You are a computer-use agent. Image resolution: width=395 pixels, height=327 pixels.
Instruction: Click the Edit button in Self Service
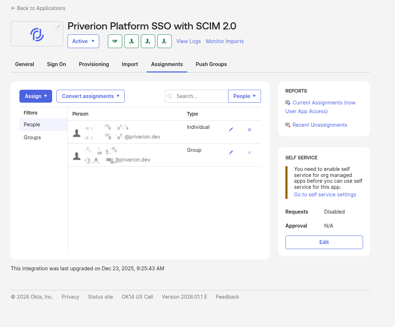[324, 242]
